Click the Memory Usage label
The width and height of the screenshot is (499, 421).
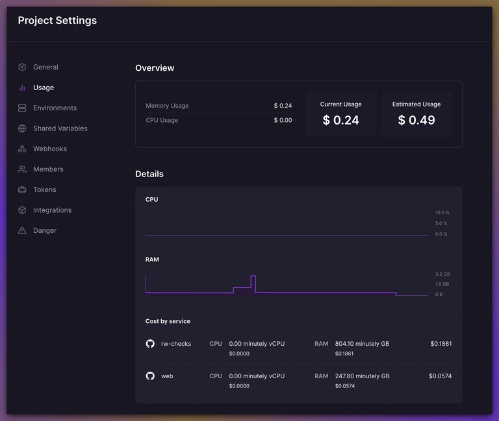click(167, 106)
